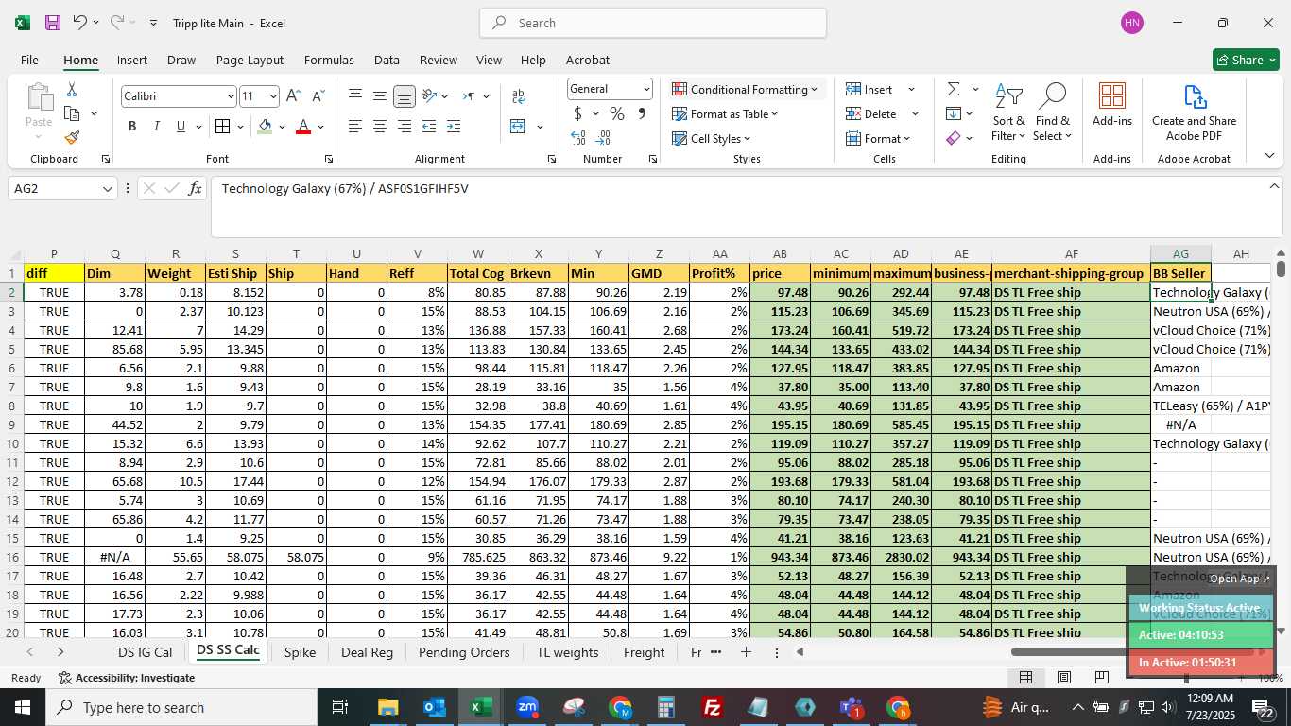The image size is (1291, 726).
Task: Open the Calibri font name dropdown
Action: pos(231,96)
